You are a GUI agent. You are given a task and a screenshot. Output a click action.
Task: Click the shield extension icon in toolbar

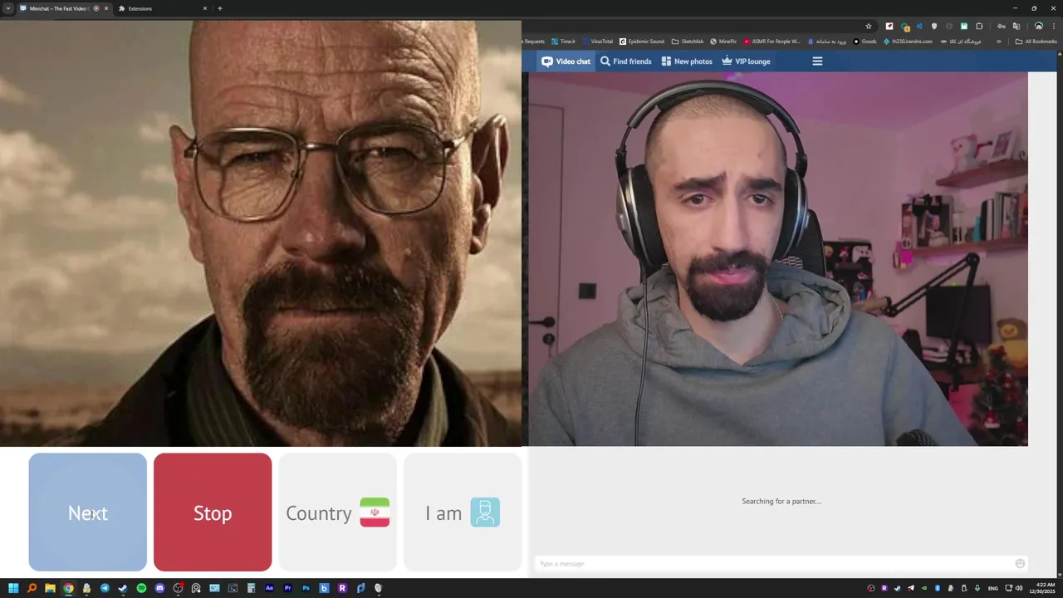click(934, 27)
